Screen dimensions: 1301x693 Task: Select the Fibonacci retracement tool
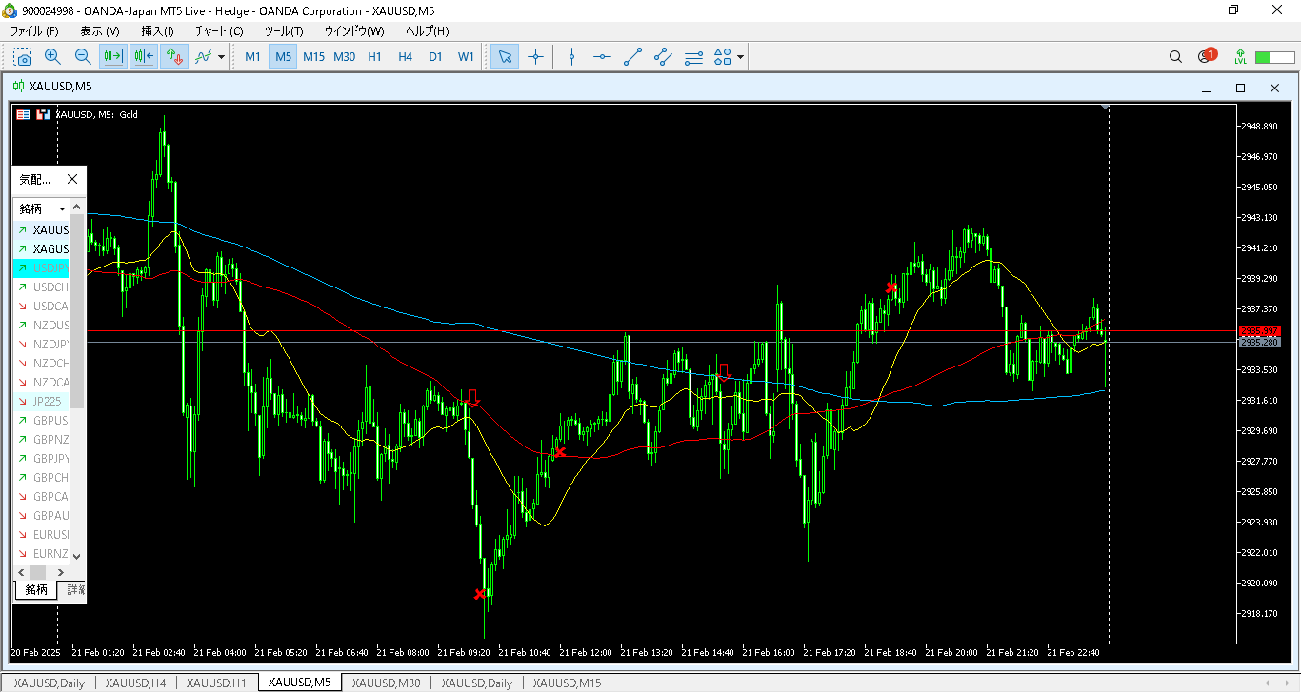[x=693, y=57]
